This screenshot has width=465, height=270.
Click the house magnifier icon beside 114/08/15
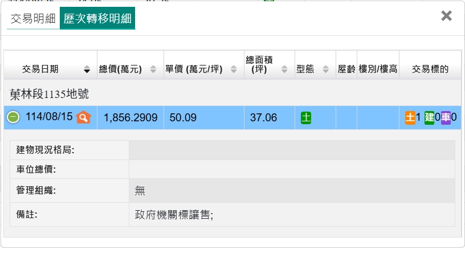point(84,117)
